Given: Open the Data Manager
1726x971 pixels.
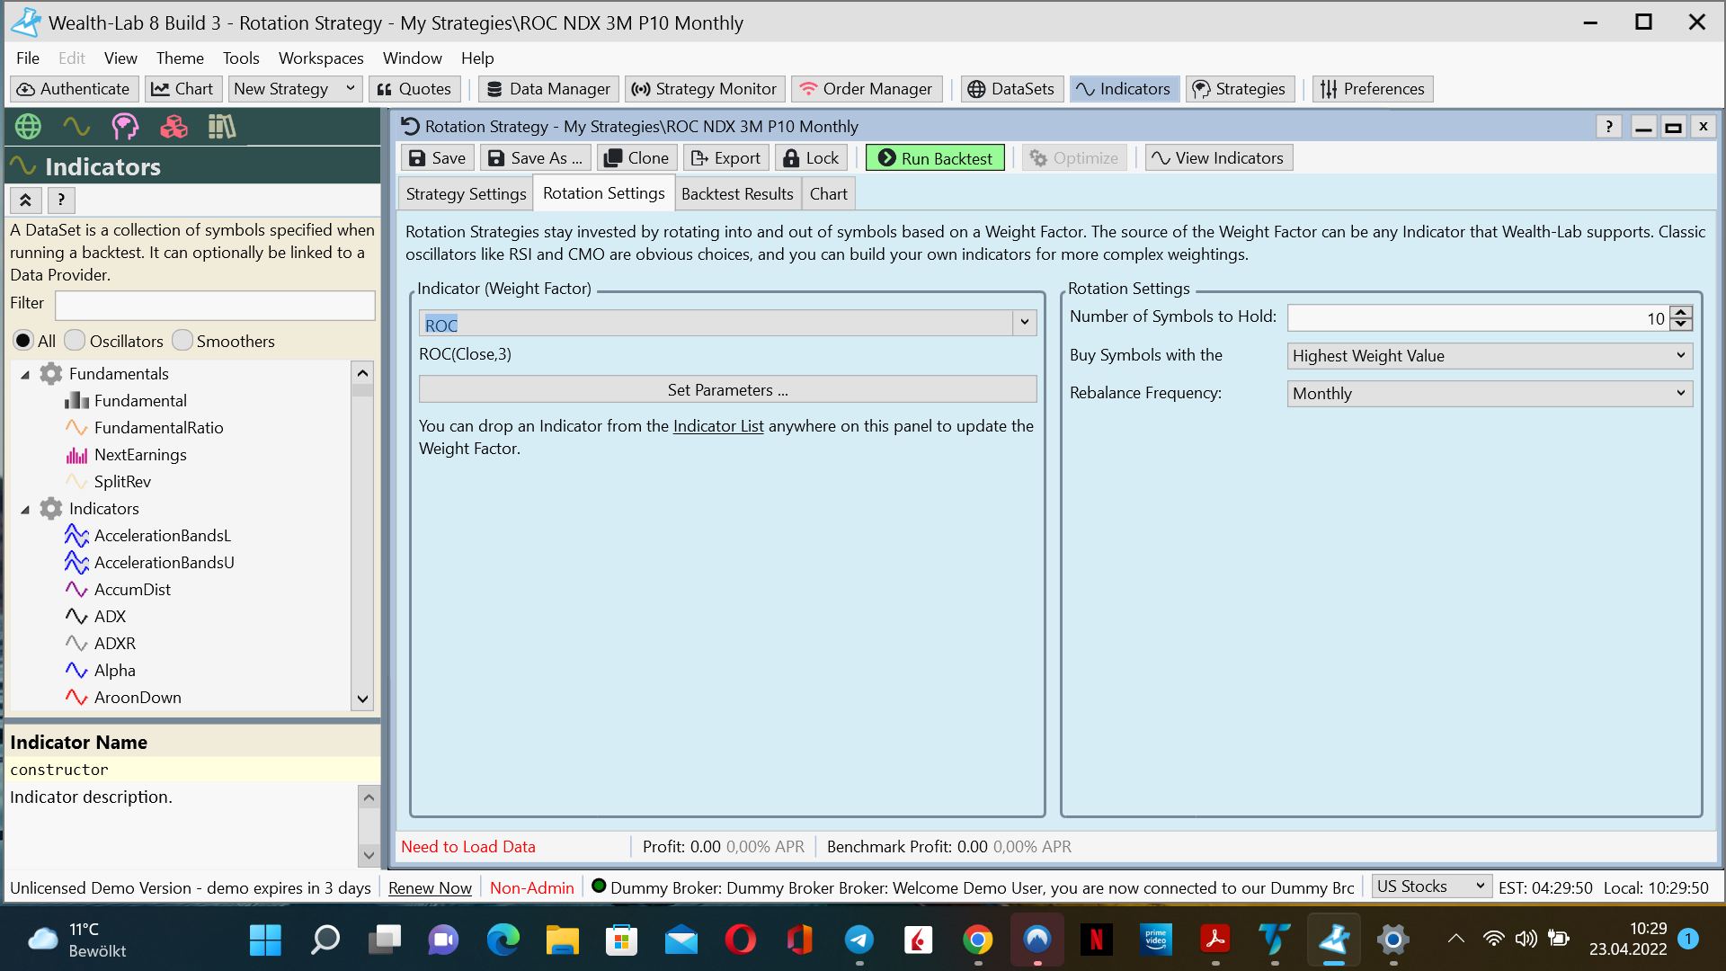Looking at the screenshot, I should pos(548,89).
